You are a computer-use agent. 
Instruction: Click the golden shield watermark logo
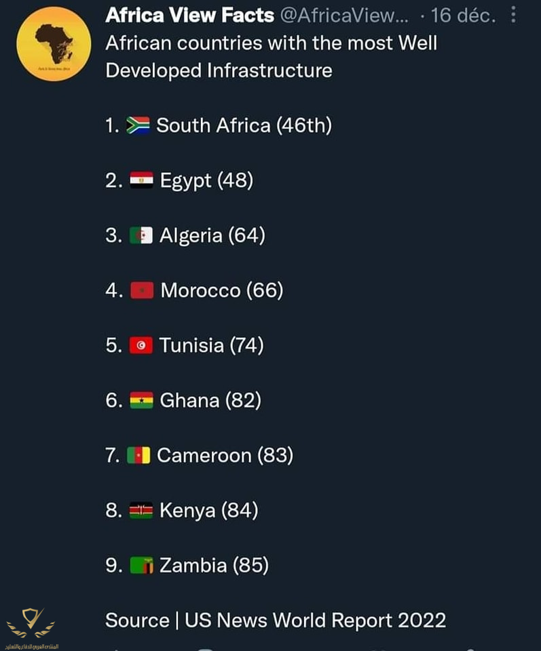click(31, 623)
